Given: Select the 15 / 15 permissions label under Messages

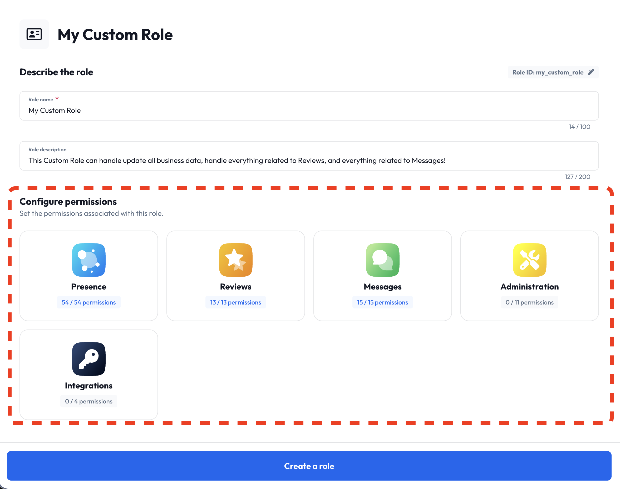Looking at the screenshot, I should click(x=382, y=302).
